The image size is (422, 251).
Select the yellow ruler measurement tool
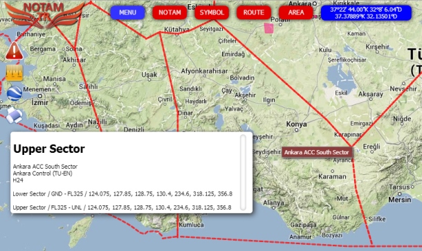[x=15, y=73]
